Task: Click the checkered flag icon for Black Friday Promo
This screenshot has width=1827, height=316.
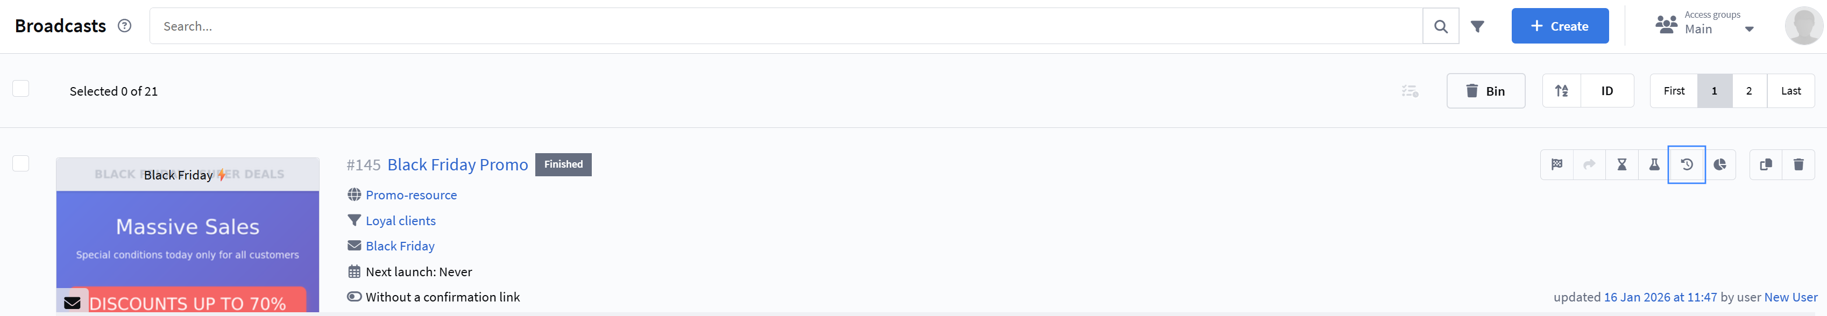Action: pyautogui.click(x=1557, y=164)
